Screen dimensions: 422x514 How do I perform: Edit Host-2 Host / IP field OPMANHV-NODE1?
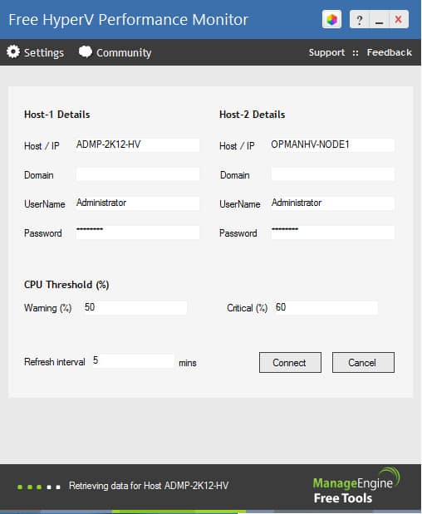pos(332,144)
